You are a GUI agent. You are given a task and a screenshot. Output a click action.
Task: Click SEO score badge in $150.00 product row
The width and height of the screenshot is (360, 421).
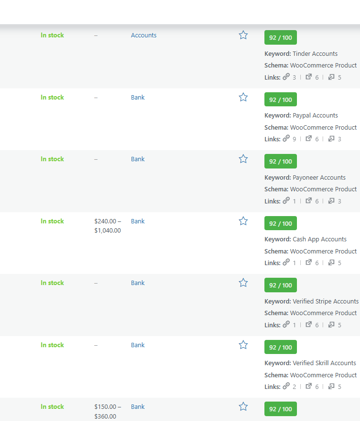[x=280, y=409]
